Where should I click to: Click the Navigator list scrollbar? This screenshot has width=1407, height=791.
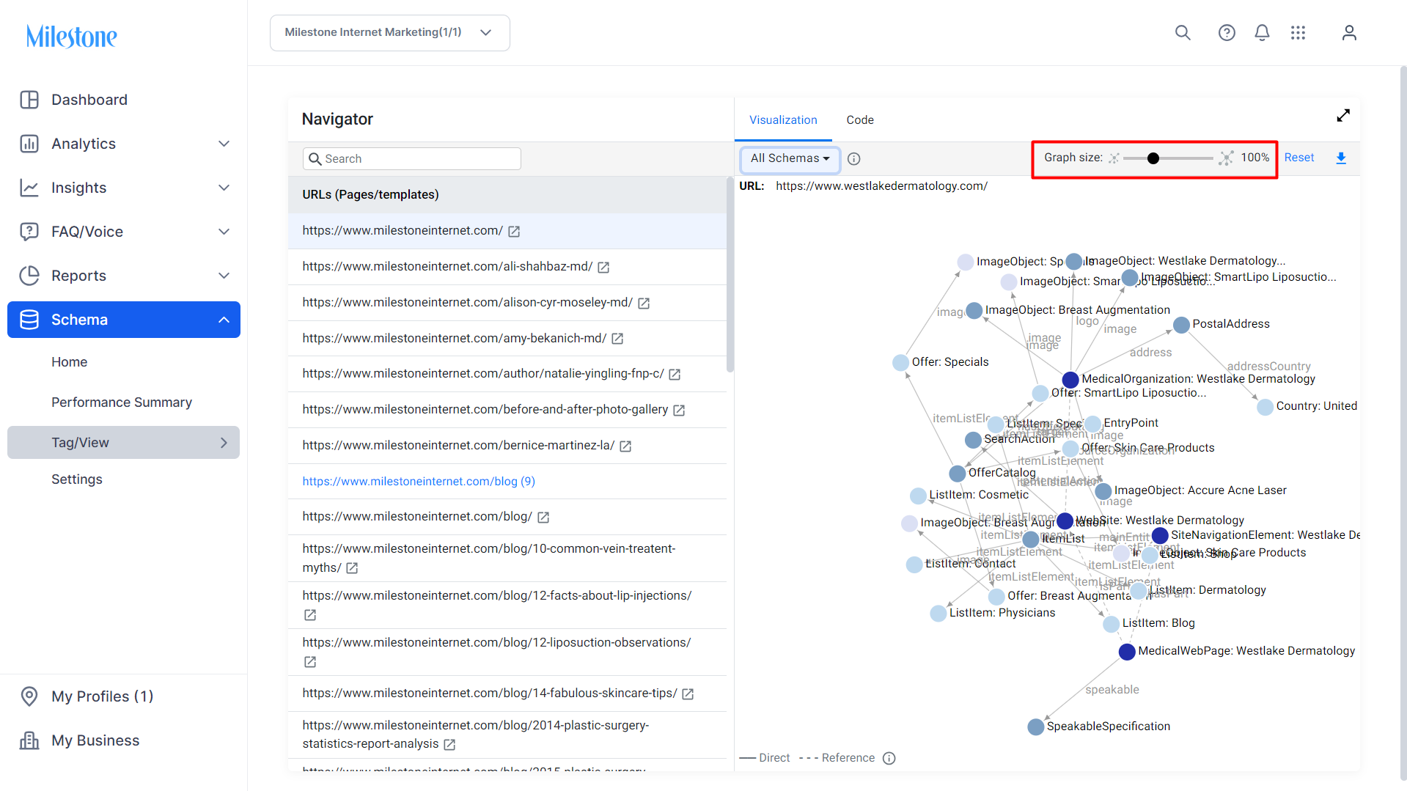[730, 275]
